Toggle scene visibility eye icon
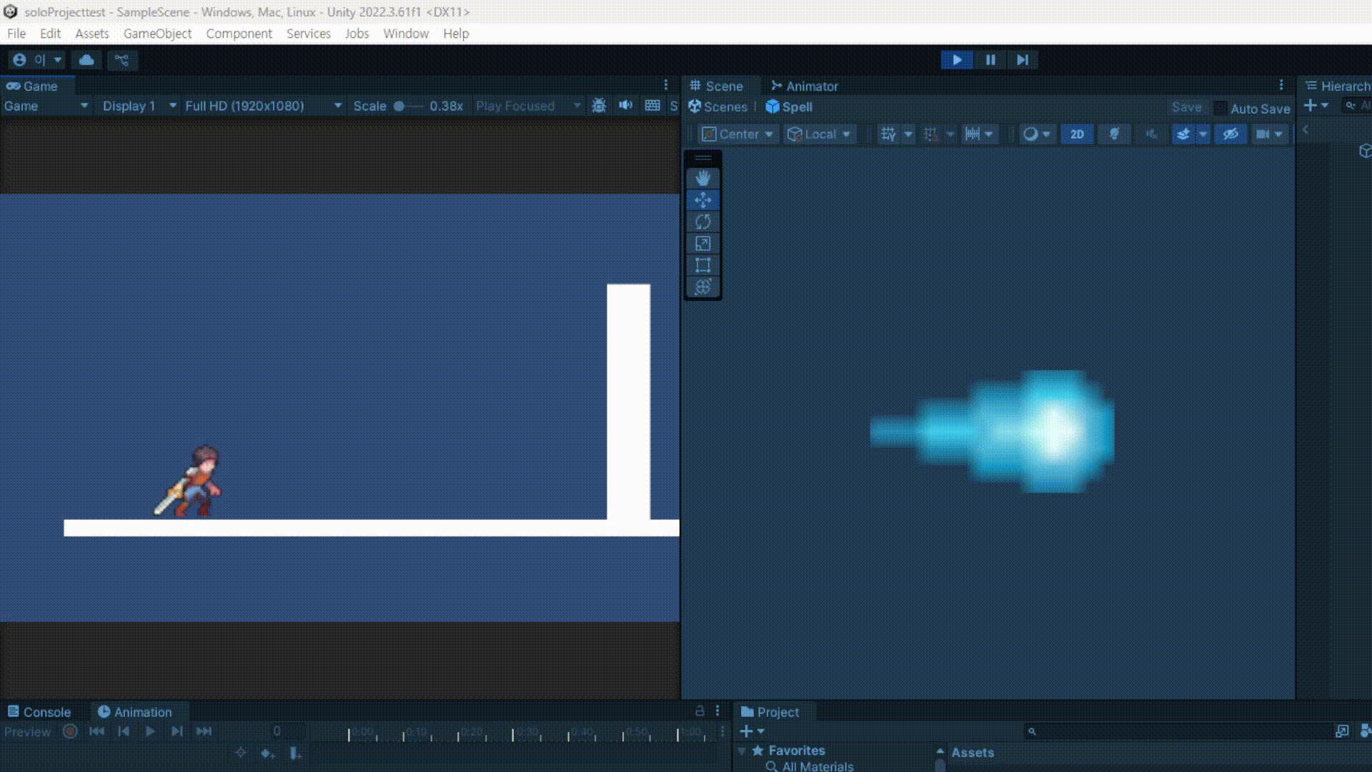The height and width of the screenshot is (772, 1372). 1230,134
